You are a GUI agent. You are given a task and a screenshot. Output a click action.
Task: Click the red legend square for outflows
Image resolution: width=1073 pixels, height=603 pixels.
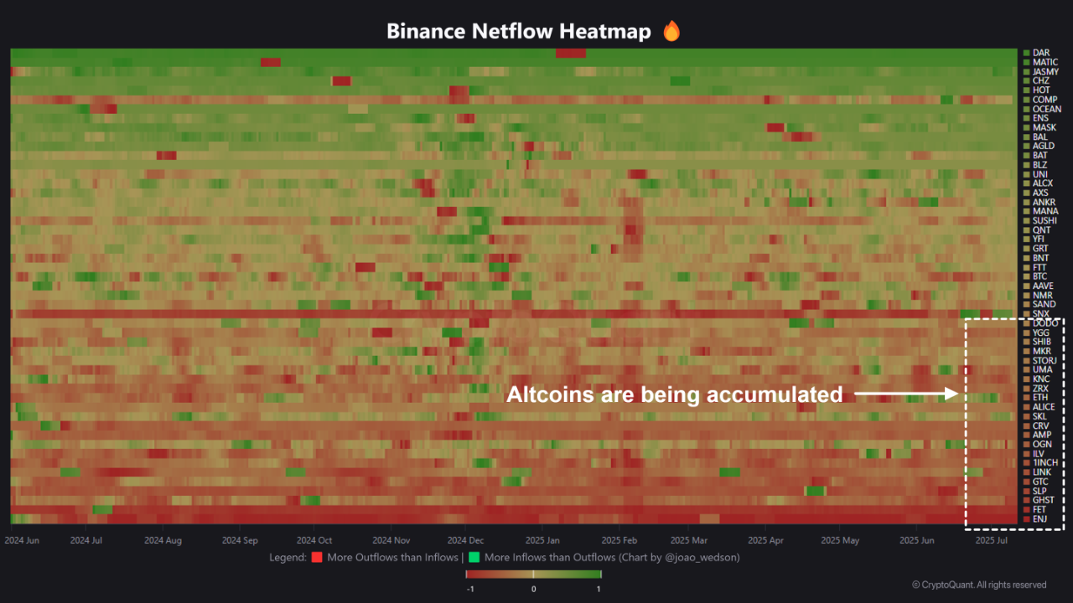click(x=317, y=557)
